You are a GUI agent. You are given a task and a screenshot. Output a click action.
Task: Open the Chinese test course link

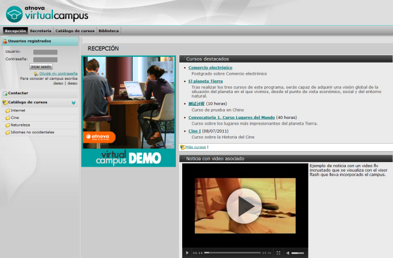point(196,104)
